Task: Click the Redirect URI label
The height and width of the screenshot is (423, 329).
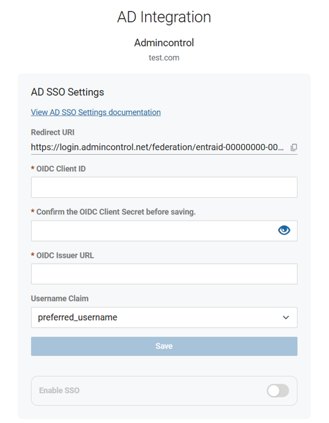Action: 52,132
